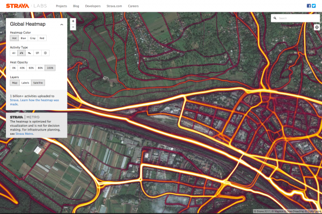Set heat opacity to 100%

coord(50,68)
